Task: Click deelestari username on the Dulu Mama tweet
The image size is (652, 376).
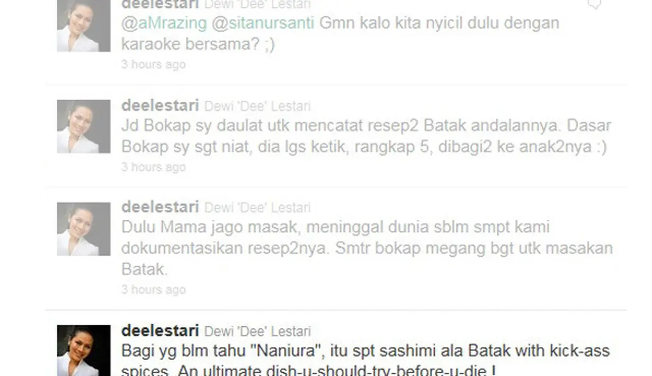Action: tap(160, 207)
